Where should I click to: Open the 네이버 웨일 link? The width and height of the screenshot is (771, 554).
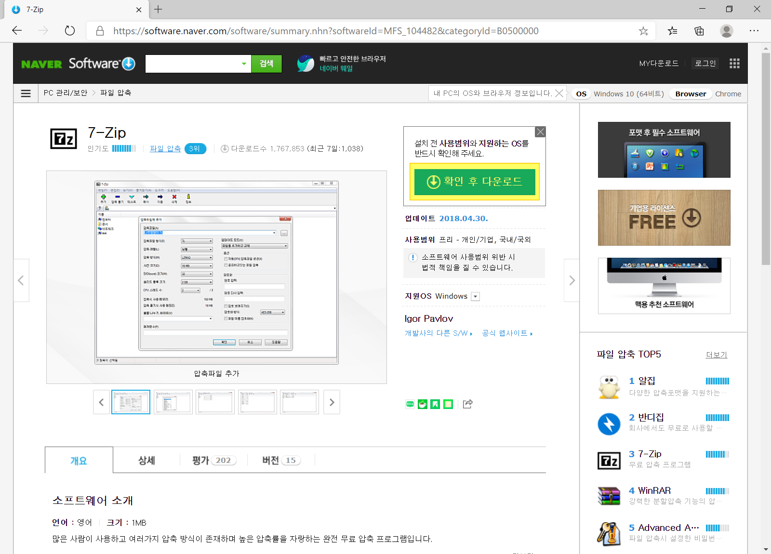(x=336, y=68)
